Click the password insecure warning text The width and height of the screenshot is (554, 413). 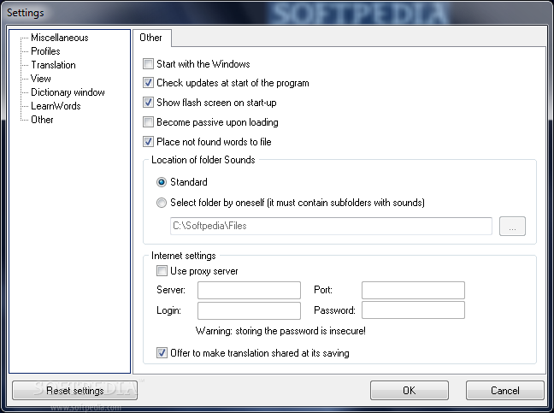[x=280, y=331]
